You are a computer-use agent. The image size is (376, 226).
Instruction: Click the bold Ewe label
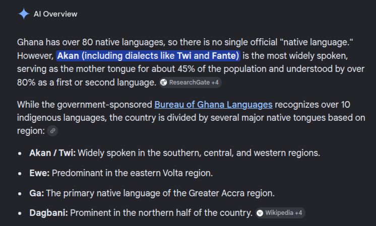coord(39,173)
